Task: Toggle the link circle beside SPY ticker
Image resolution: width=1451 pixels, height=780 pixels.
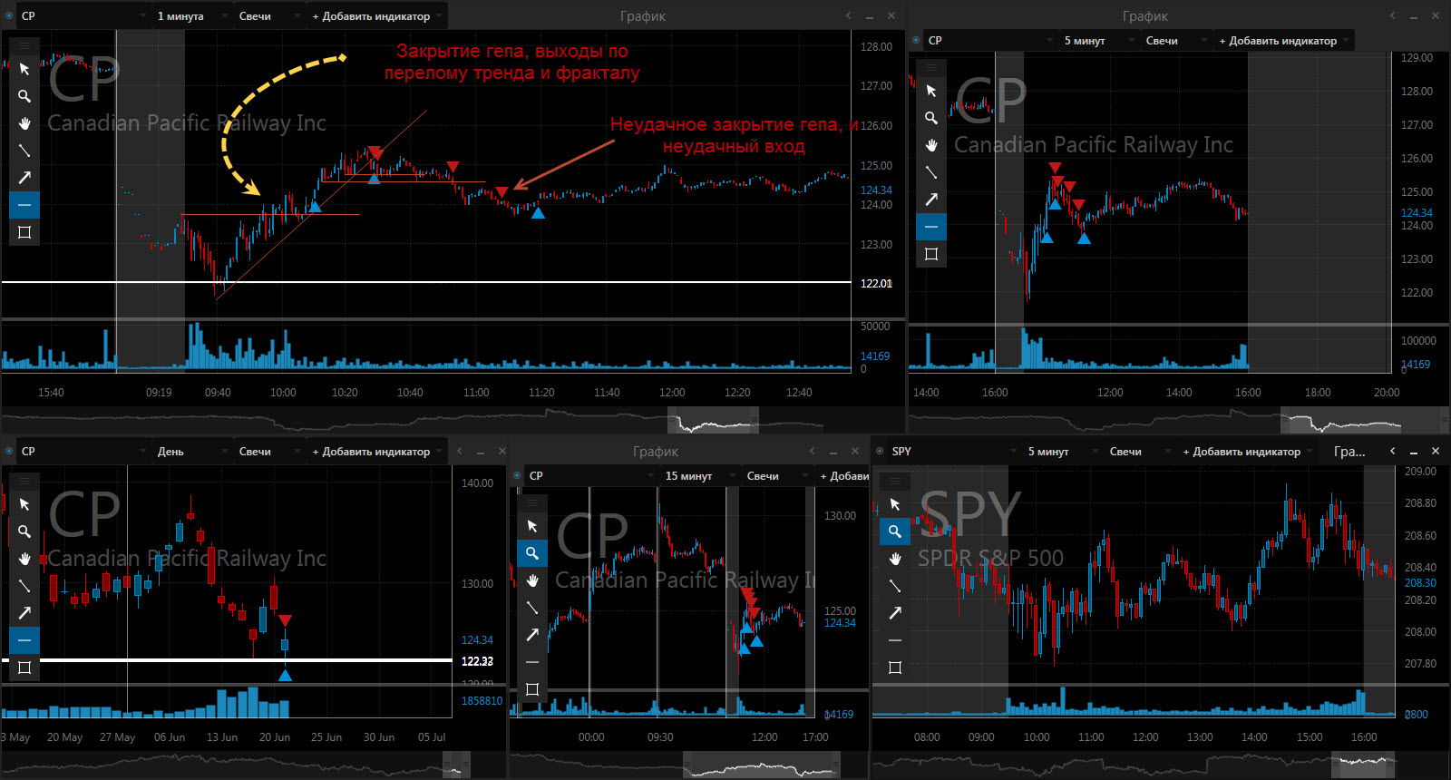Action: pyautogui.click(x=880, y=452)
